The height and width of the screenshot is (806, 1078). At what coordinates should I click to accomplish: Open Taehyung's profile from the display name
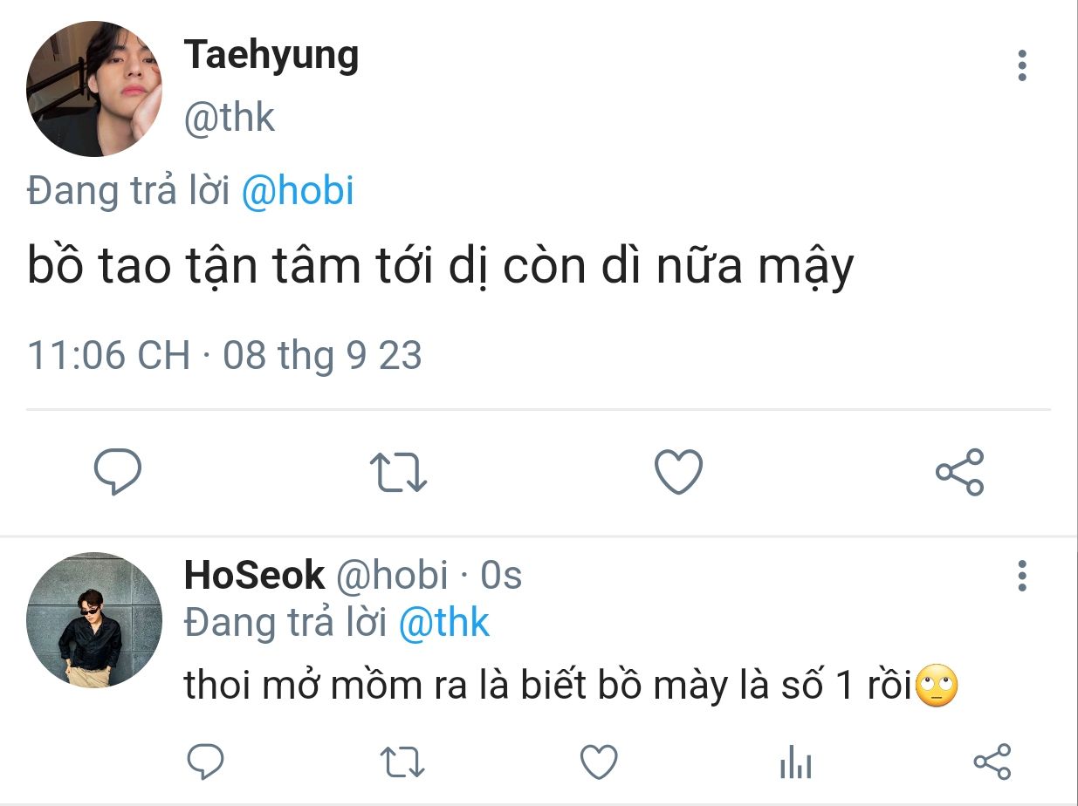(271, 55)
